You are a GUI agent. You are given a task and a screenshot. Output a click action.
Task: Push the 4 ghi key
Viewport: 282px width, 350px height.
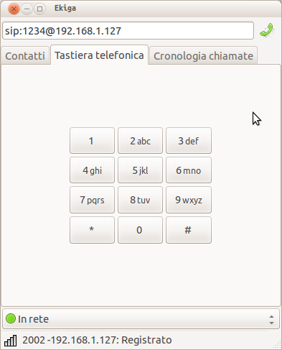click(92, 170)
